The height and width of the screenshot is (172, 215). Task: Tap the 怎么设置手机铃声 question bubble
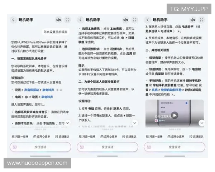[x=56, y=32]
